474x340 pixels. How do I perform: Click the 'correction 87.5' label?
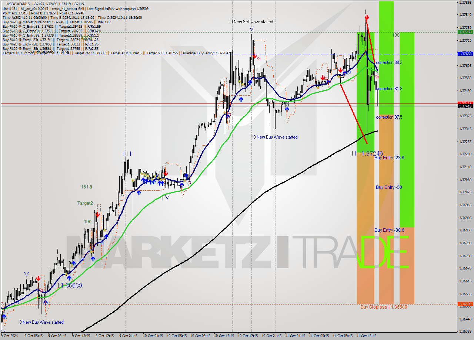click(389, 117)
